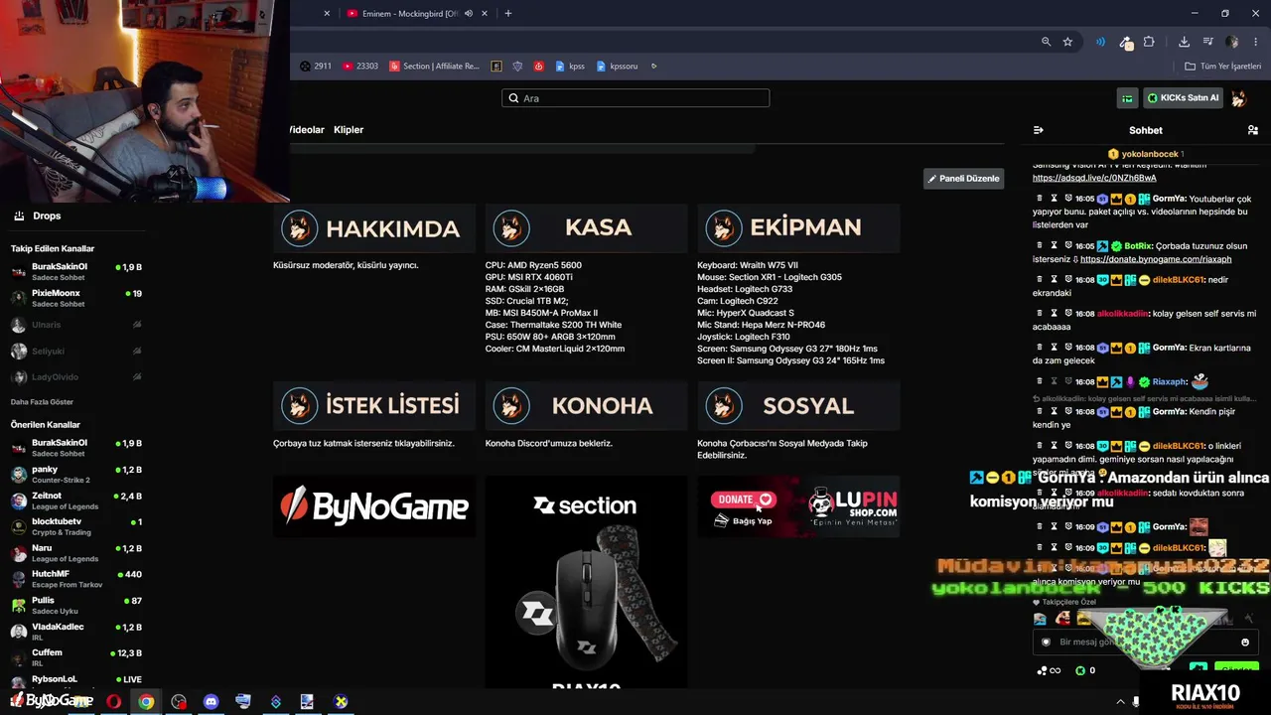Open the VladaKadlec IRL channel
Screen dimensions: 1271x715
pos(76,632)
